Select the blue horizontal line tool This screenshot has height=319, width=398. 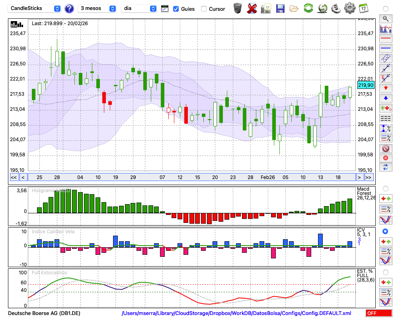point(386,48)
